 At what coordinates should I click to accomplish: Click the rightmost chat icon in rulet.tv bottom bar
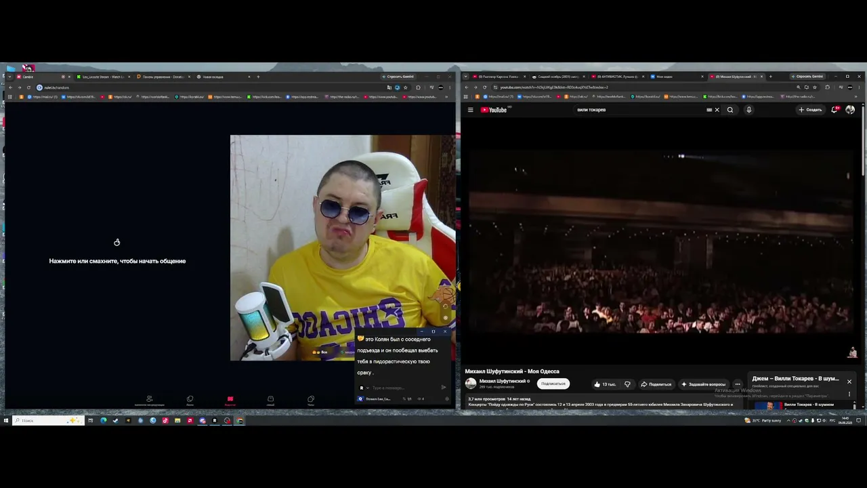311,399
